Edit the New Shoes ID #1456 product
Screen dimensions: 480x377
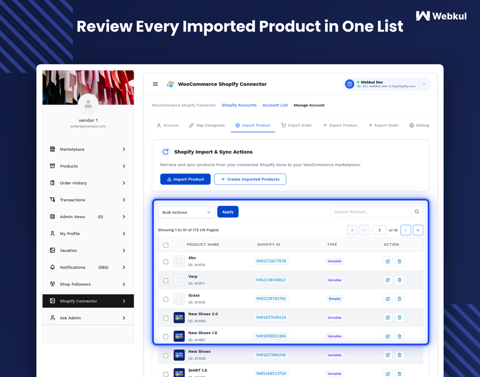(x=388, y=355)
